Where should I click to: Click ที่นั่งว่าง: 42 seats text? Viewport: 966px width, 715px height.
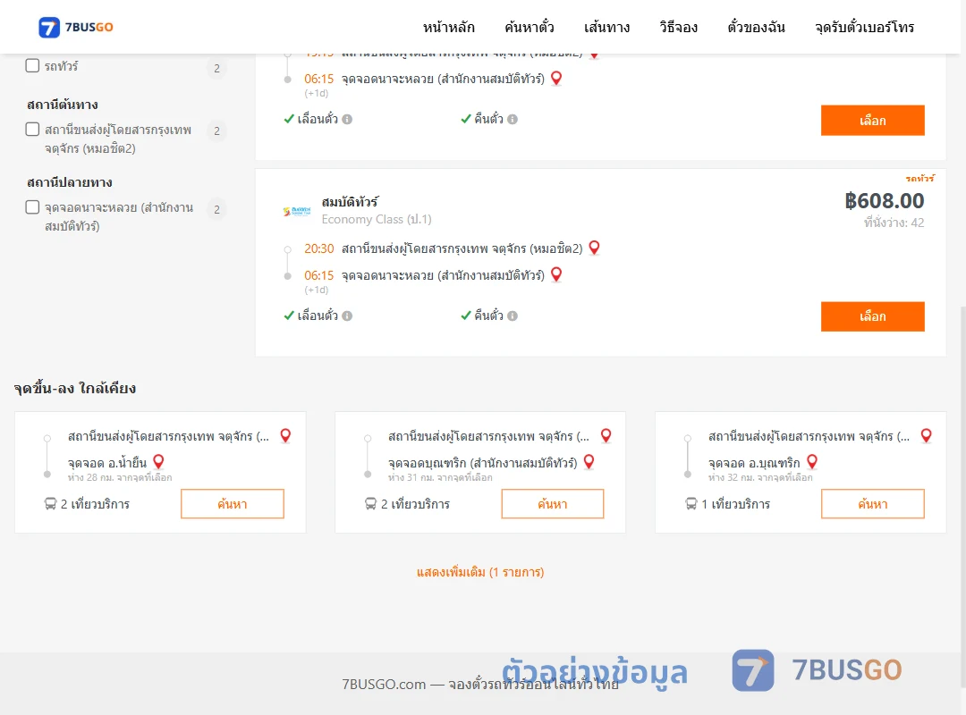coord(894,223)
